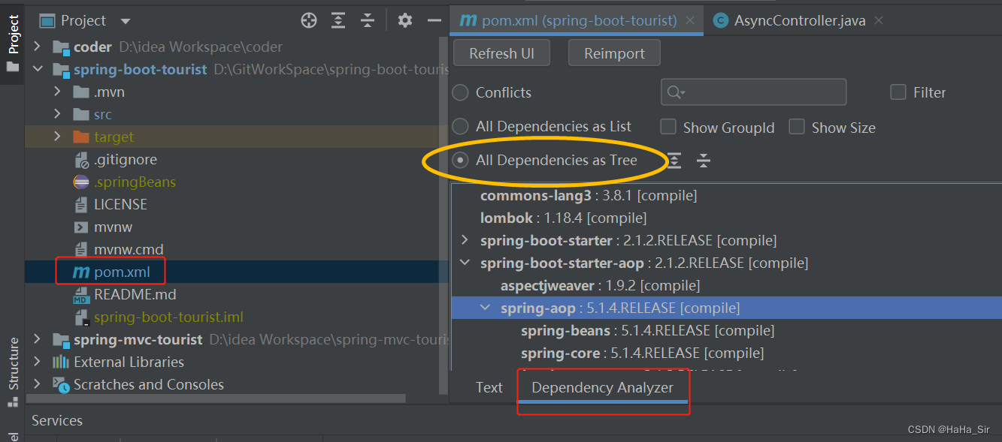
Task: Expand External Libraries node
Action: 37,362
